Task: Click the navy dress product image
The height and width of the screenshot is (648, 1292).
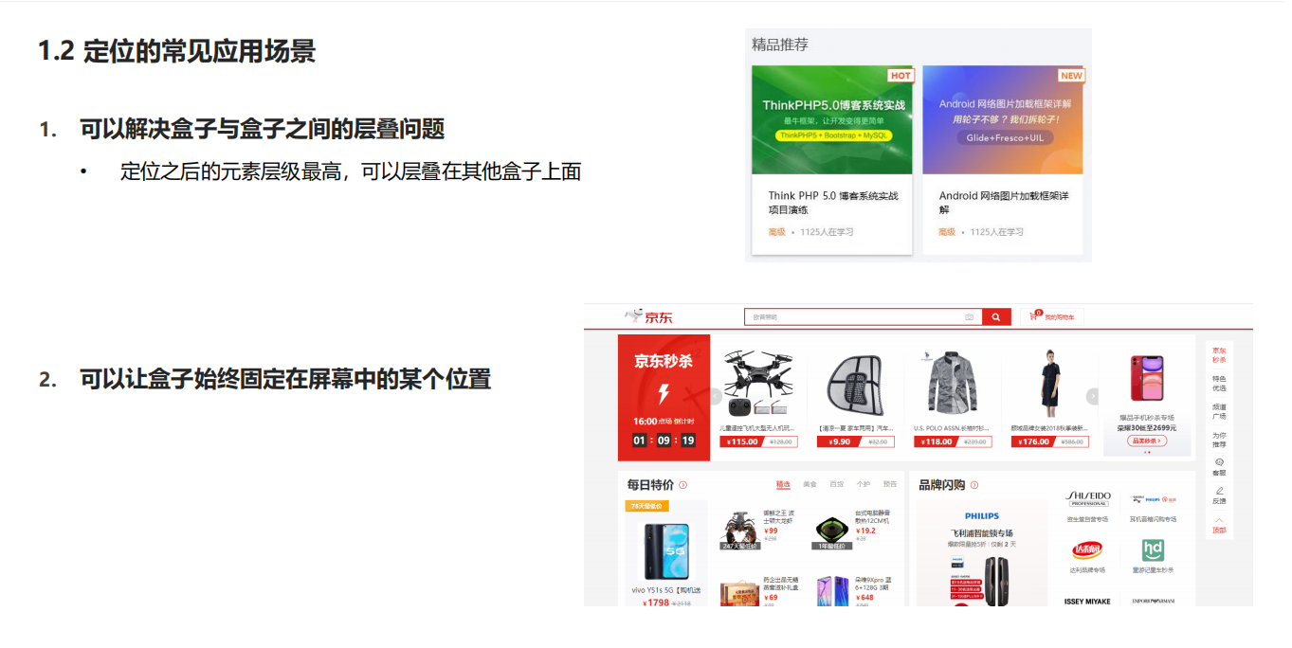Action: (x=1049, y=383)
